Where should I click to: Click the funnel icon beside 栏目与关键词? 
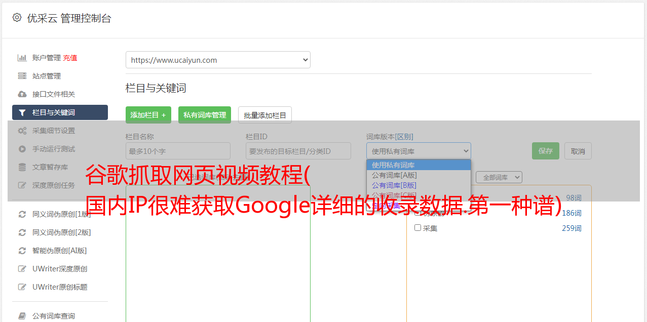(x=22, y=112)
